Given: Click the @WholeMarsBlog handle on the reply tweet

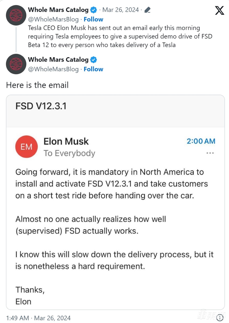Looking at the screenshot, I should pos(53,69).
